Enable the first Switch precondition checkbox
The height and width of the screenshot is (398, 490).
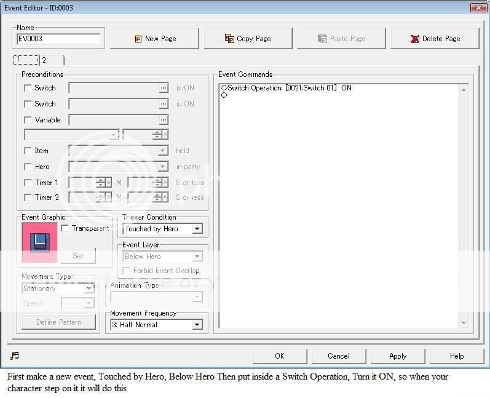tap(28, 88)
